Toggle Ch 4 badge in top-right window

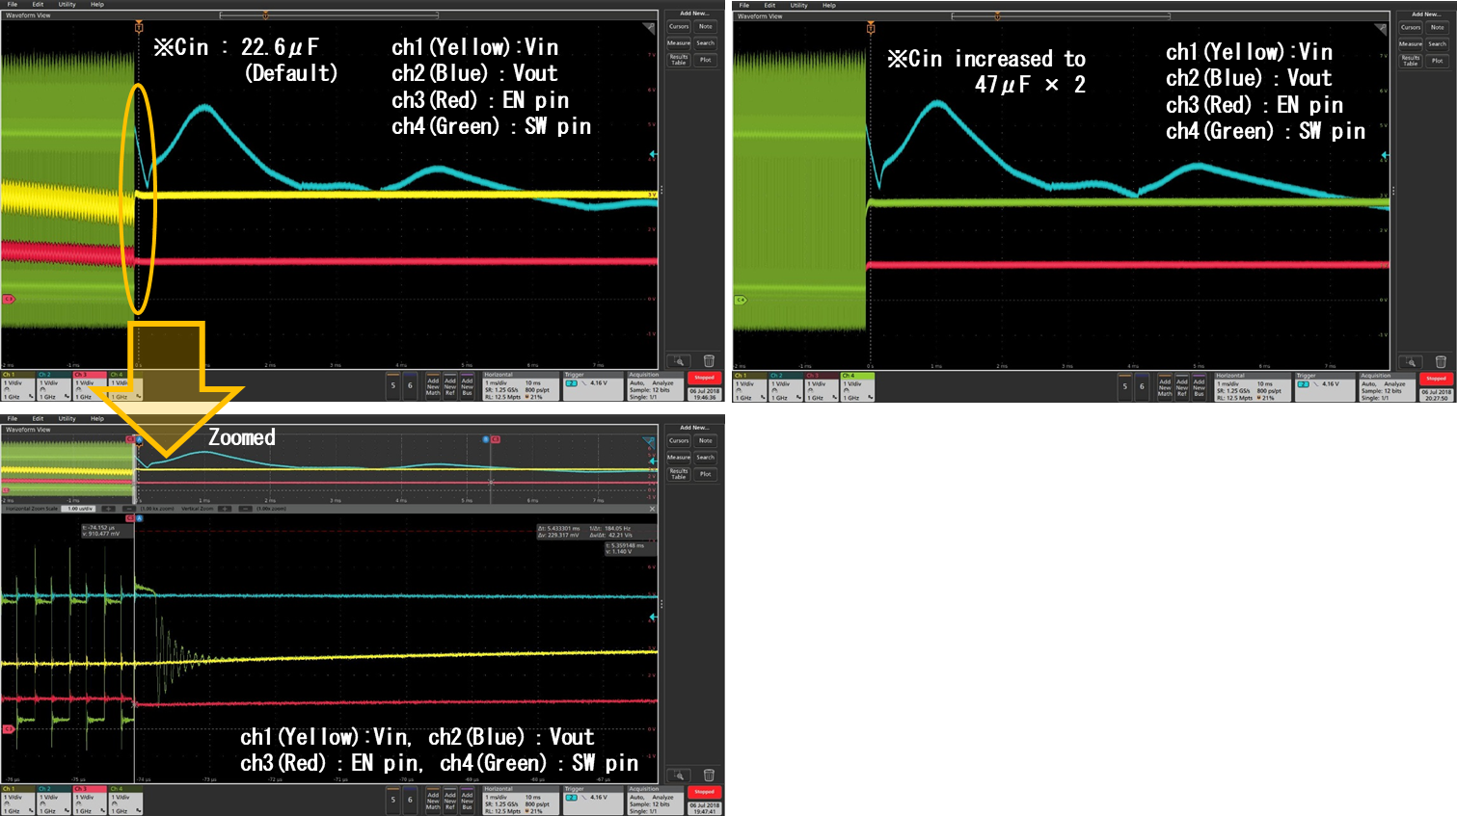858,387
